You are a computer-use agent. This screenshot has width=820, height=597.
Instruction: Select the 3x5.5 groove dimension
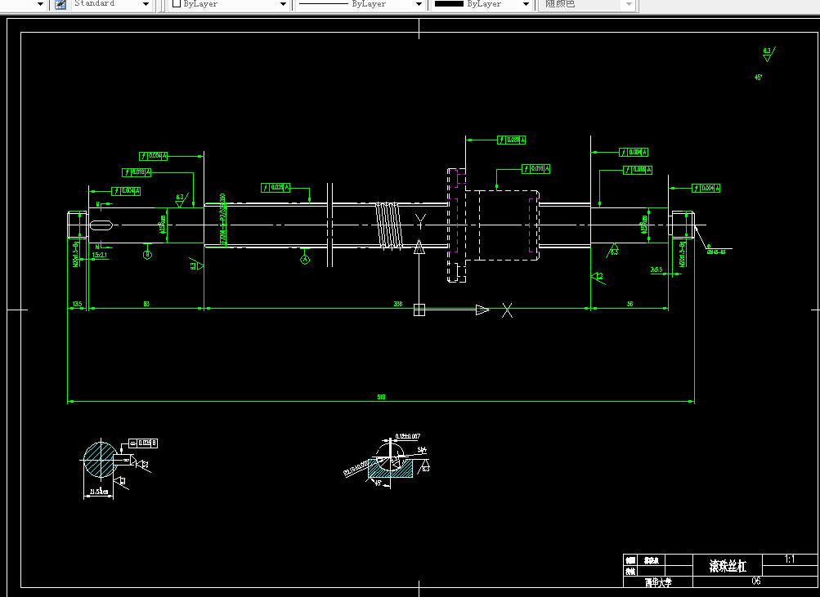656,270
